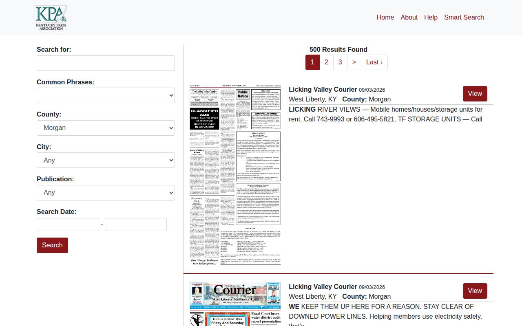Submit the form with the Search button

(x=52, y=245)
